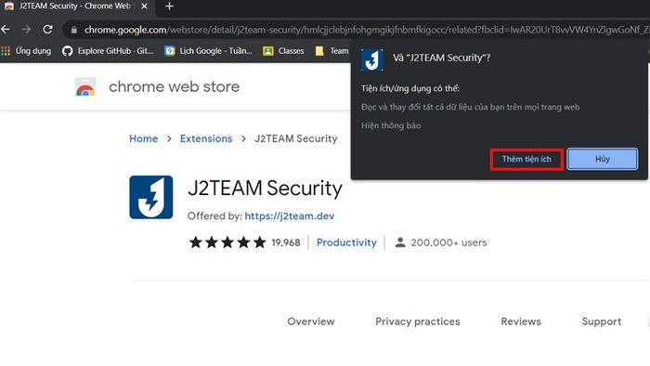The image size is (650, 366).
Task: Open a new tab with plus icon
Action: 169,7
